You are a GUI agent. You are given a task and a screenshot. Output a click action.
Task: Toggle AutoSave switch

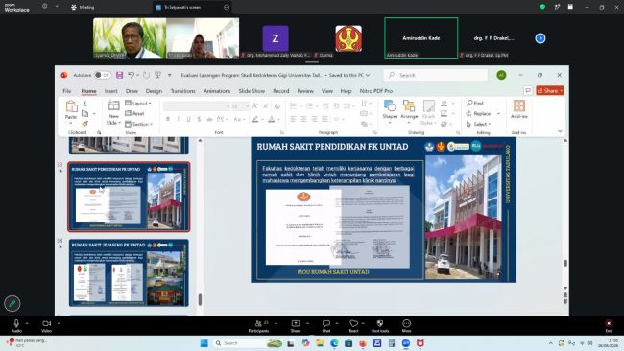click(x=103, y=75)
